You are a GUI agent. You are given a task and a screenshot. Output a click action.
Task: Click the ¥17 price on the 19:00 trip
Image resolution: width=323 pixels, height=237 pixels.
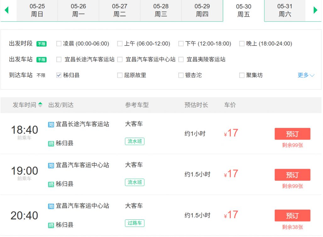230,174
